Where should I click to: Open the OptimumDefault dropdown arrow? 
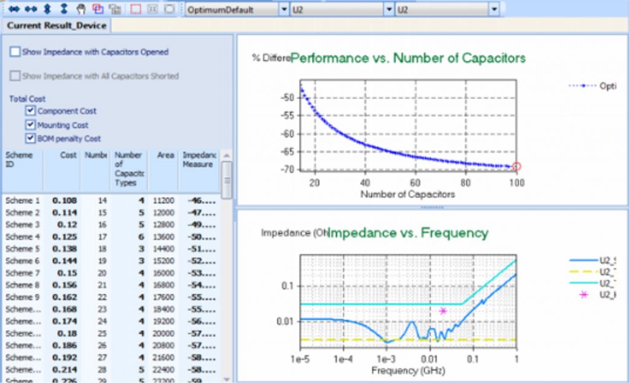point(284,9)
